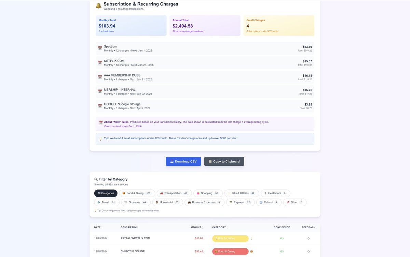
Task: Click the CONFIDENCE column header
Action: click(282, 227)
